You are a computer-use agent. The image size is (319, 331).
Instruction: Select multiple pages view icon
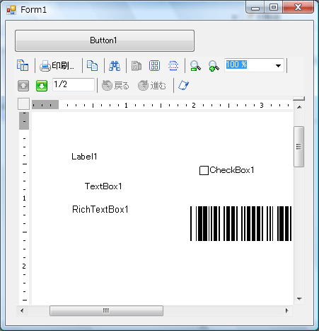coord(154,66)
